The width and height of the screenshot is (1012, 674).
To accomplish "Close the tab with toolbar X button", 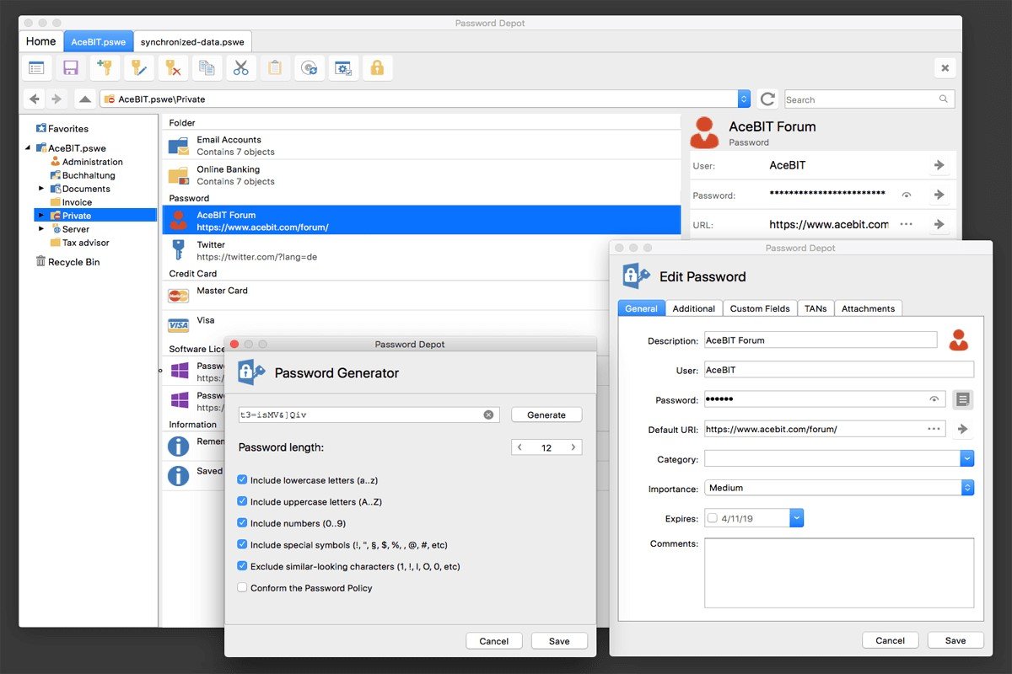I will [x=945, y=68].
